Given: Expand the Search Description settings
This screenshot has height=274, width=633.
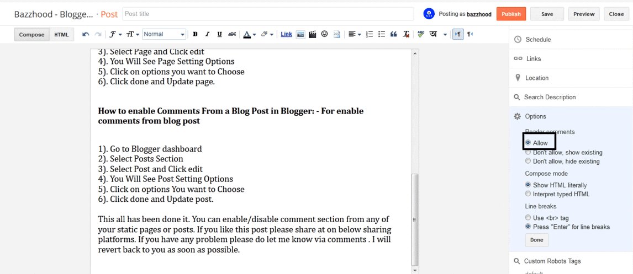Looking at the screenshot, I should click(x=571, y=97).
